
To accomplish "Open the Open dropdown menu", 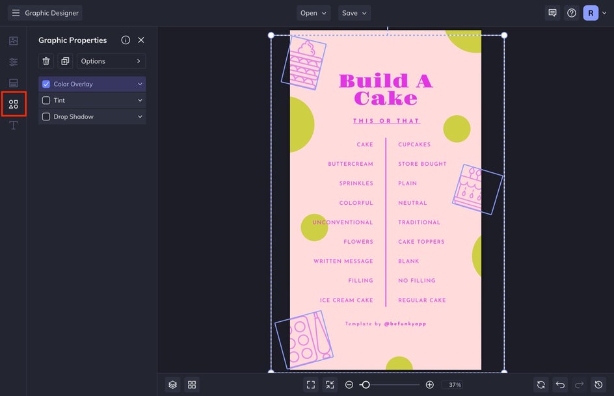I will coord(314,13).
